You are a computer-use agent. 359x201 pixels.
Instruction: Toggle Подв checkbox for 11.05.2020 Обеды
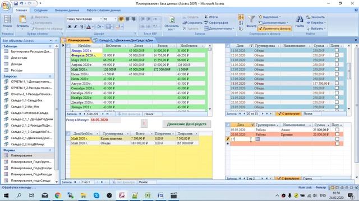(337, 50)
